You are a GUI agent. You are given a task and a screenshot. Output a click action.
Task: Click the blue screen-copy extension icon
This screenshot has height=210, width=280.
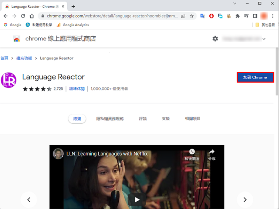pos(220,16)
